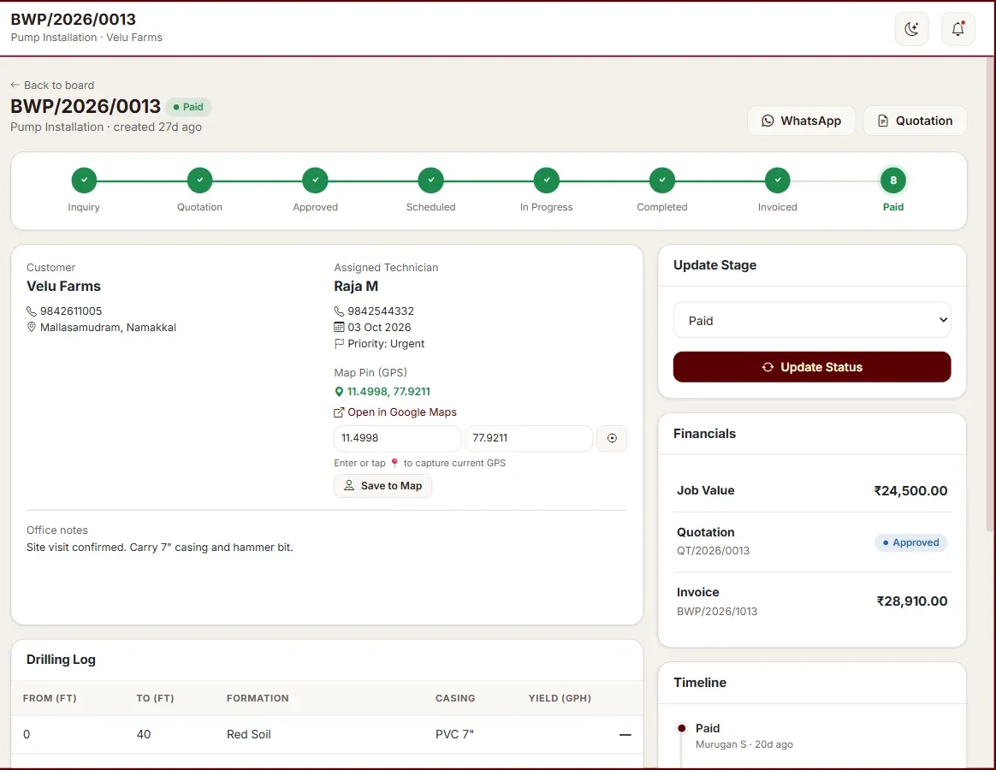The height and width of the screenshot is (770, 996).
Task: Click external link icon before Google Maps
Action: 339,412
